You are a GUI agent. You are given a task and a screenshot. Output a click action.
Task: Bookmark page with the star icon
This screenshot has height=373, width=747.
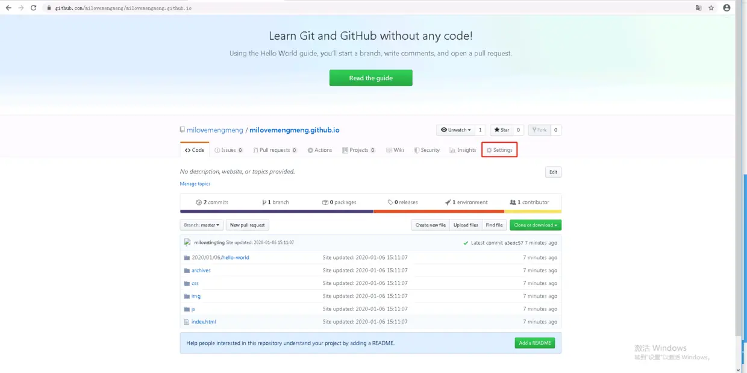click(x=711, y=8)
